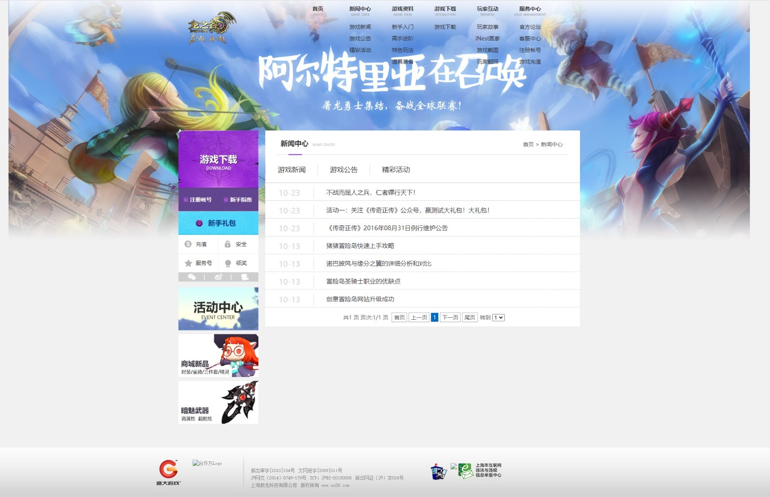The width and height of the screenshot is (770, 497).
Task: Click the broken 合作方Logo image
Action: pyautogui.click(x=207, y=463)
